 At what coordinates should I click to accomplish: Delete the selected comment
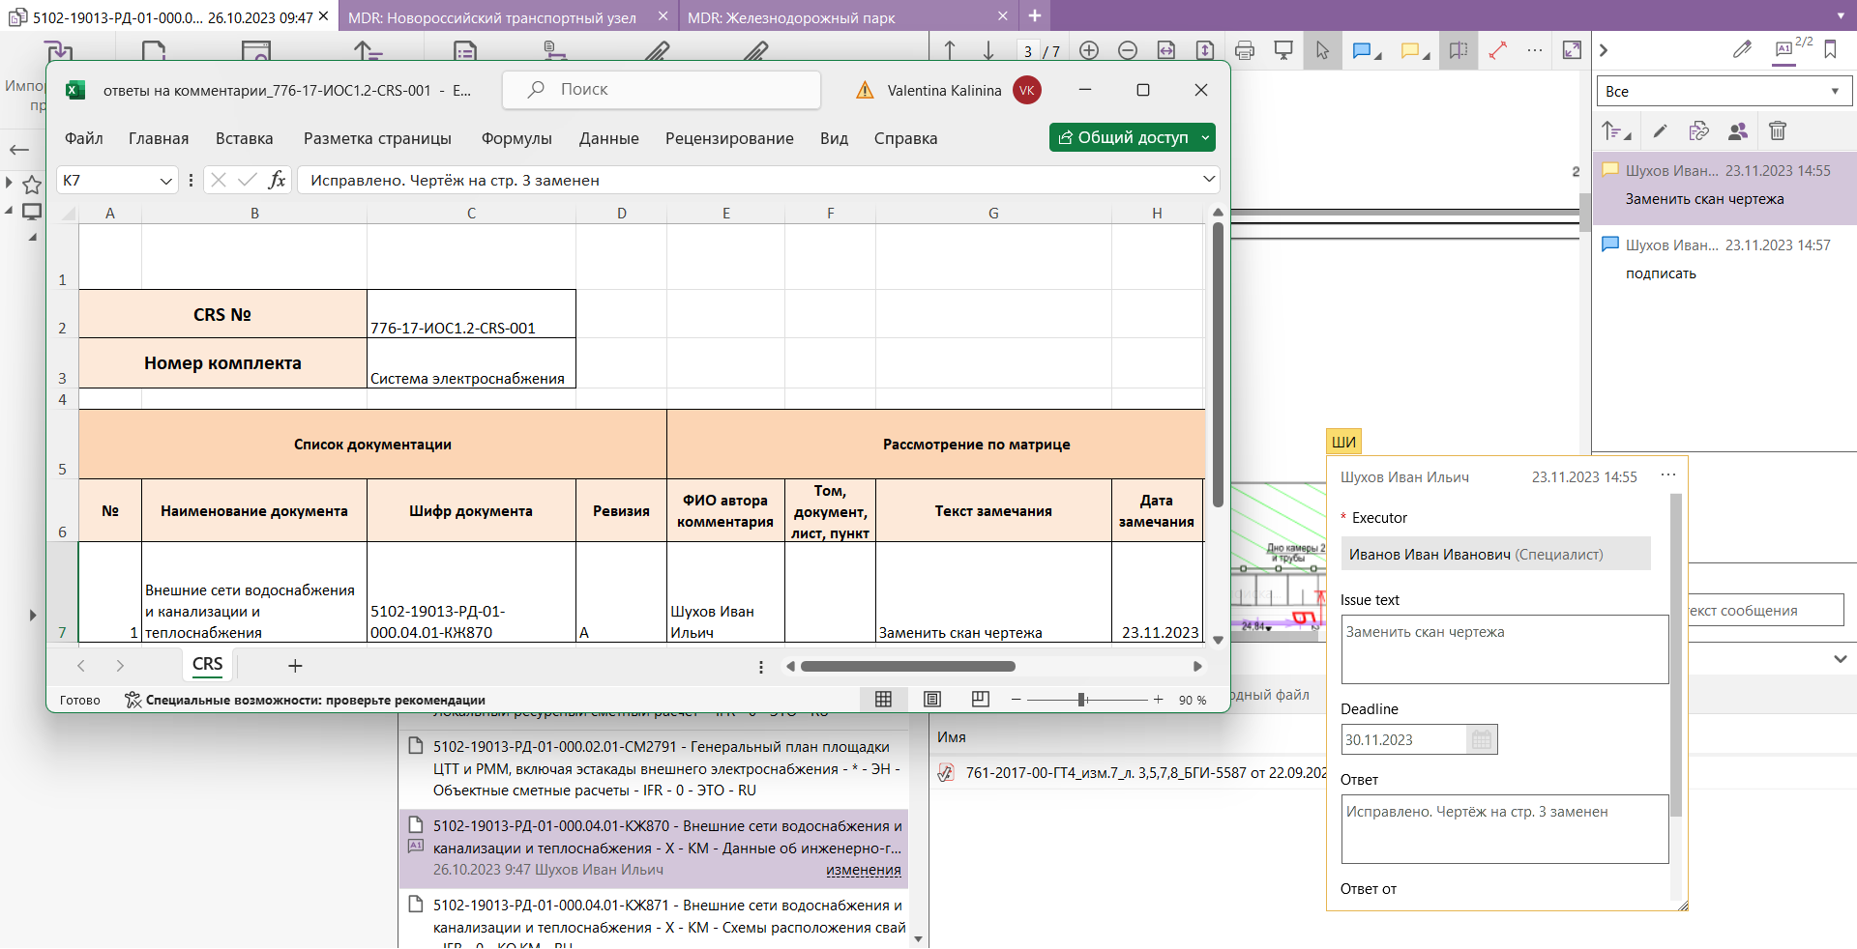1778,130
